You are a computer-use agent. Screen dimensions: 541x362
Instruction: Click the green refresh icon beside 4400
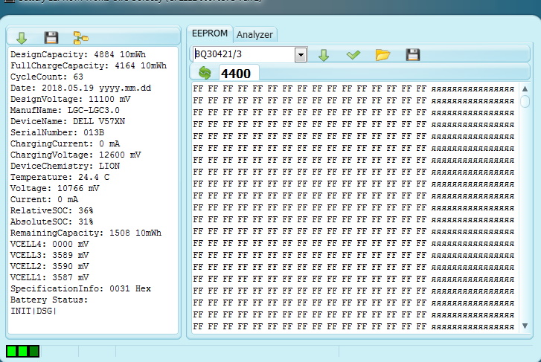(205, 73)
